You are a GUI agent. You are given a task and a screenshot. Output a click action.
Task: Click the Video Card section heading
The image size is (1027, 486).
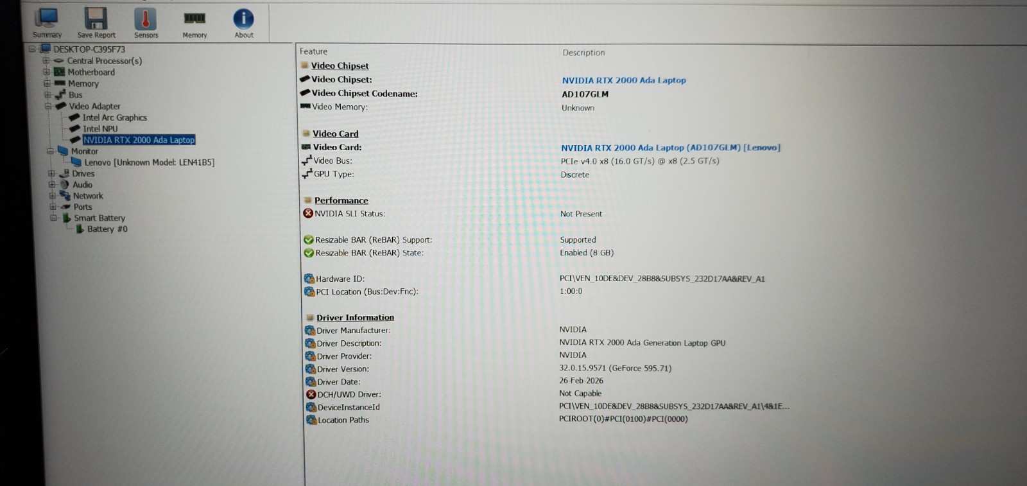(336, 134)
